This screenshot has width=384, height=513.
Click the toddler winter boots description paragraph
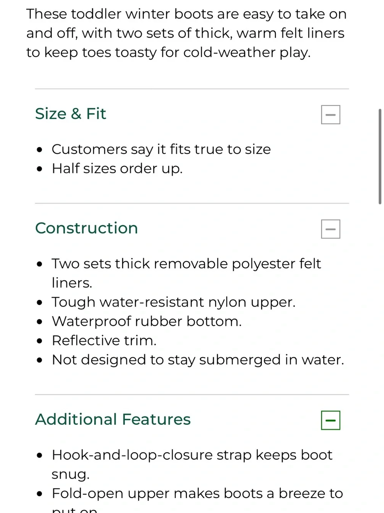point(187,33)
